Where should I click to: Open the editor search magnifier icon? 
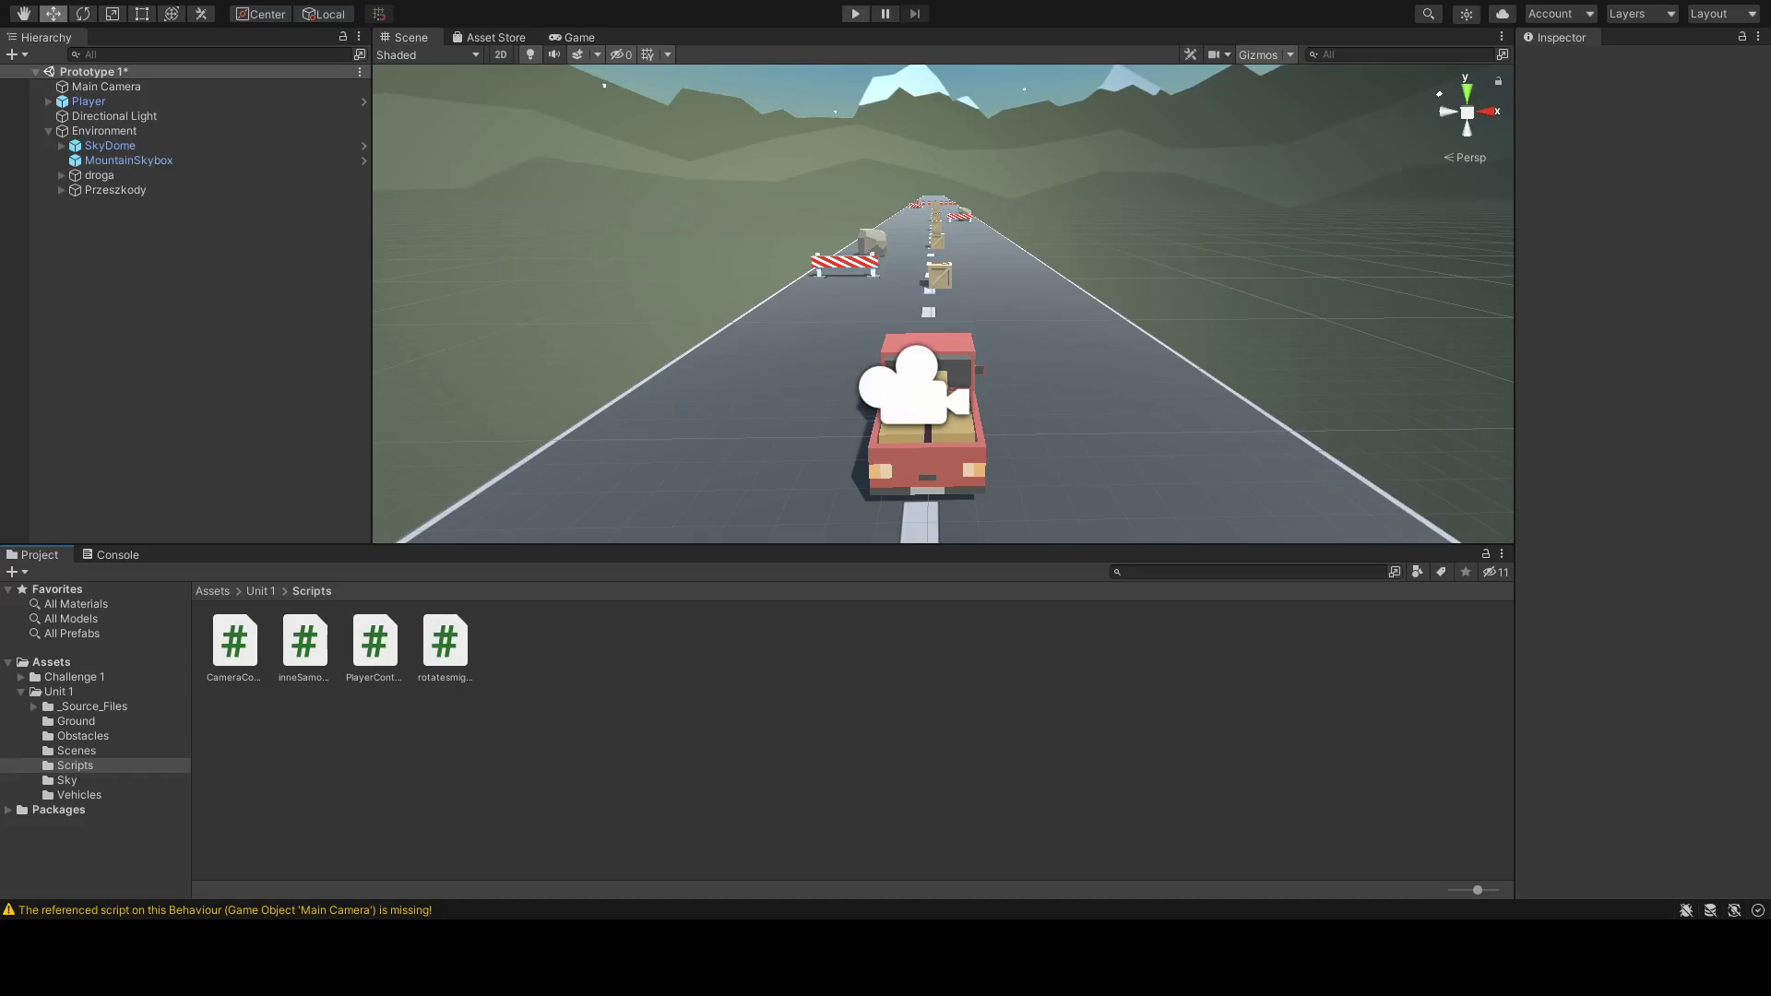(1428, 13)
